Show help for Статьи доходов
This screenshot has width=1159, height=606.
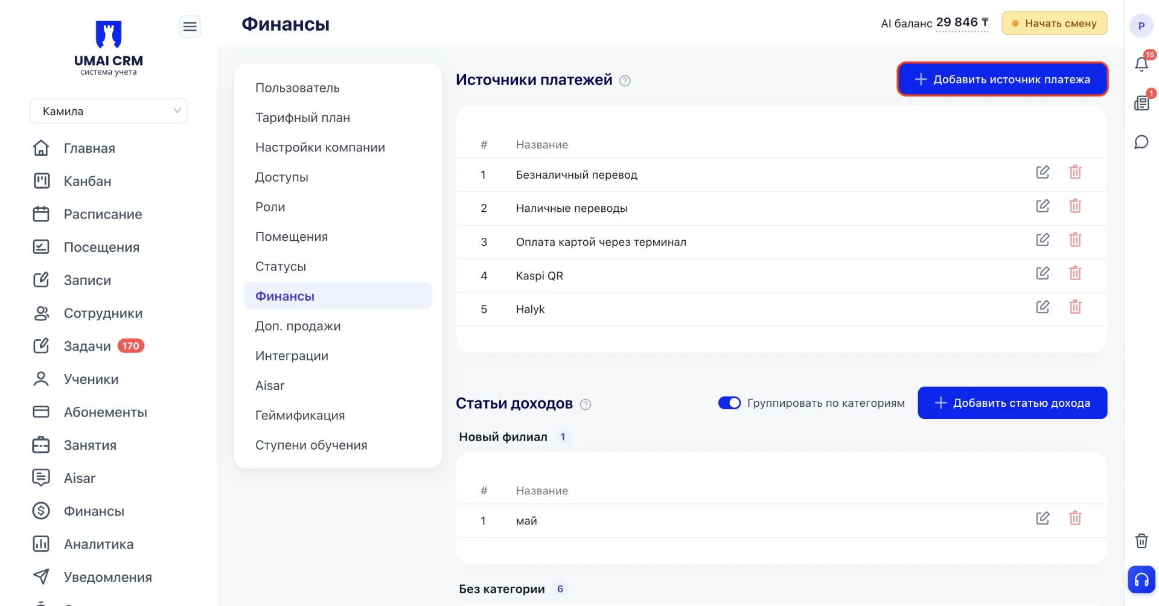click(586, 404)
